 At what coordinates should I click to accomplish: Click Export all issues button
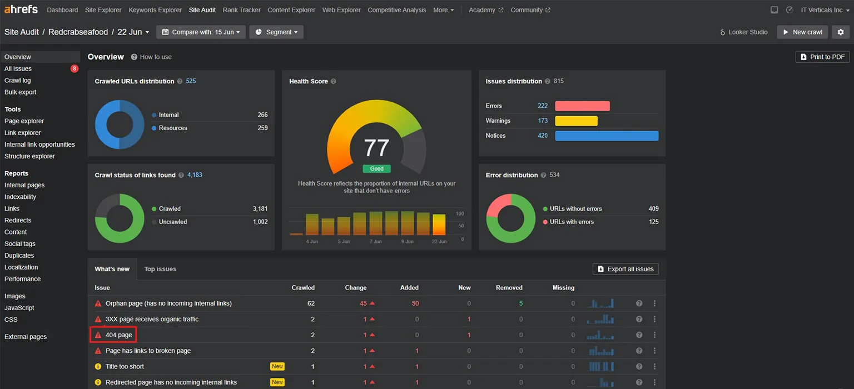coord(625,269)
